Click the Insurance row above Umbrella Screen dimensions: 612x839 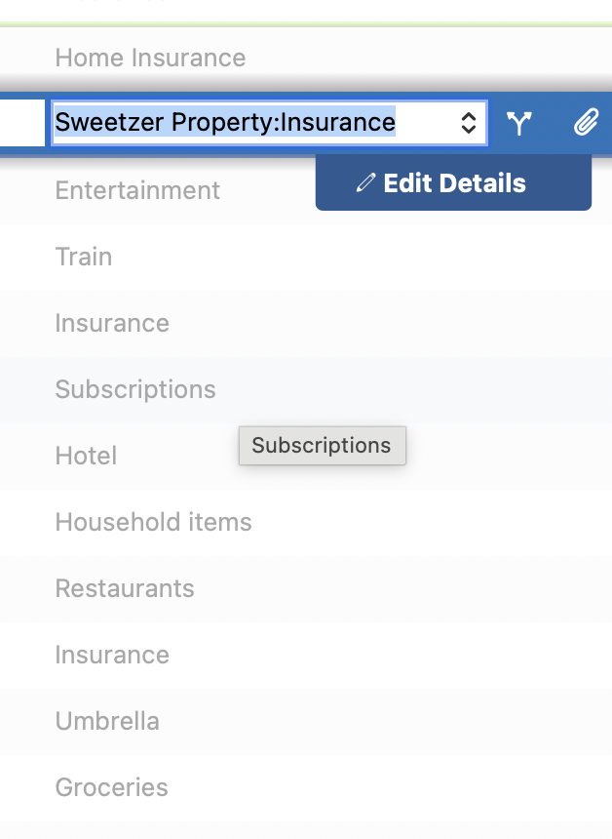point(112,655)
